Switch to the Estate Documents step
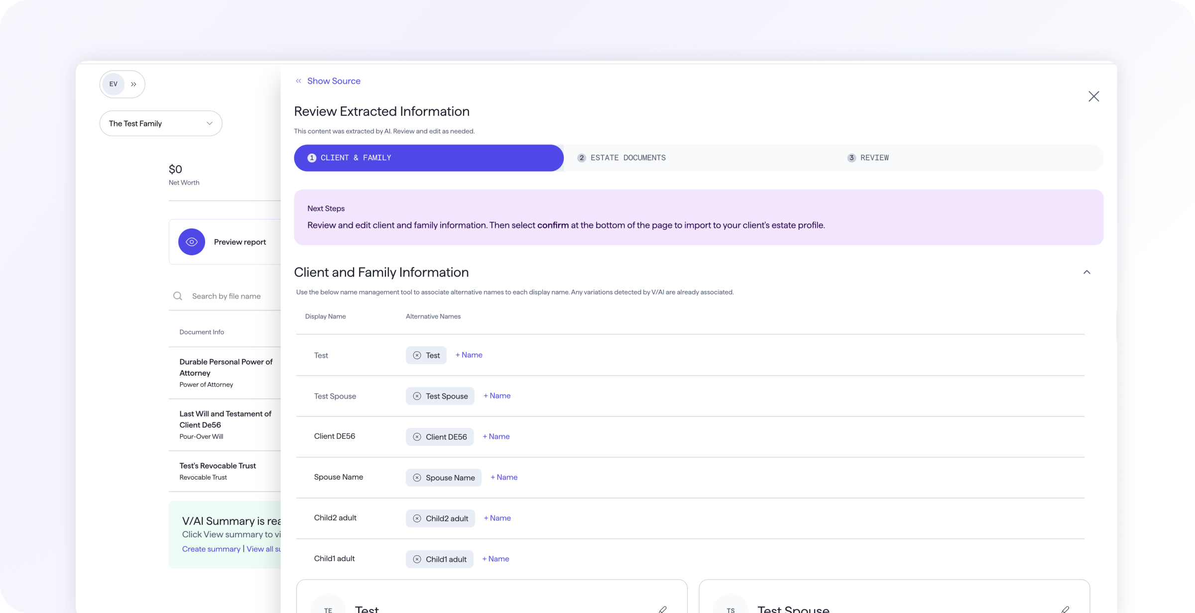 [627, 158]
